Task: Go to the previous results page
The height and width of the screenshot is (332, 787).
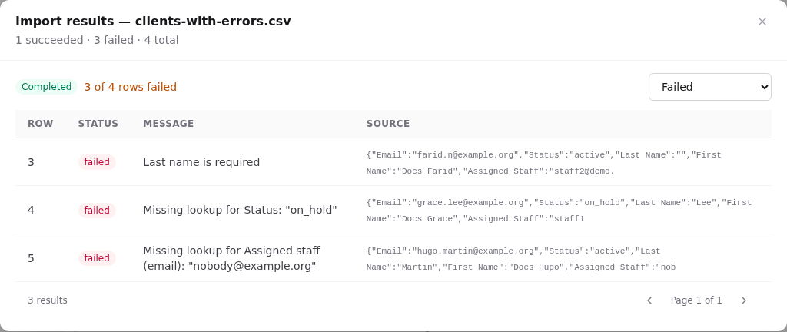Action: 649,300
